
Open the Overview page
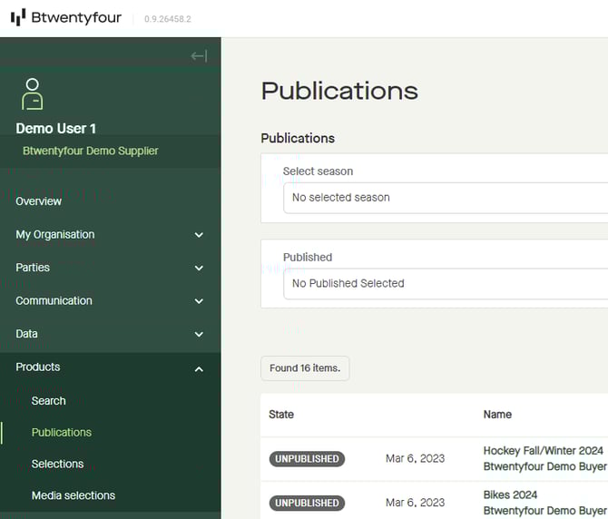coord(39,201)
